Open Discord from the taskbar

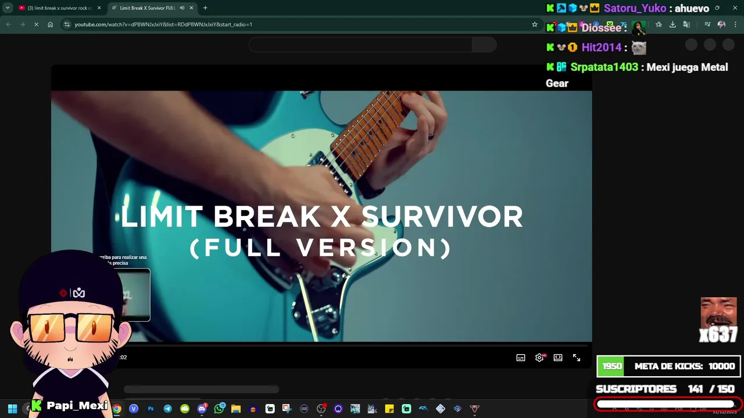(202, 409)
